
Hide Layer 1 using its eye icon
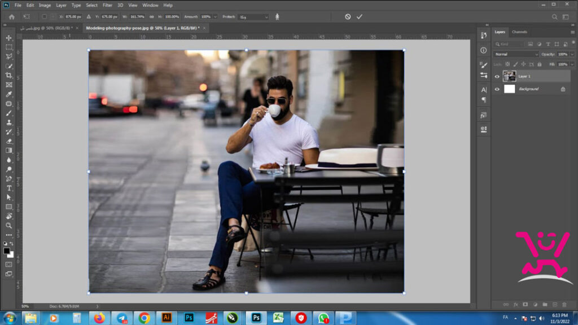pos(497,76)
